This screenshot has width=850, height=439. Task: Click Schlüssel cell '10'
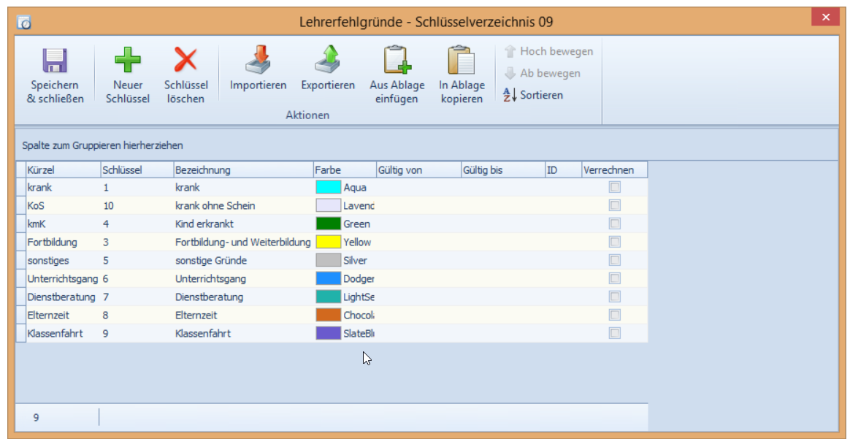137,205
